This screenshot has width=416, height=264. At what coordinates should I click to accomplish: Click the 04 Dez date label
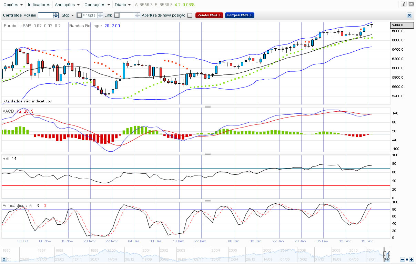pyautogui.click(x=134, y=242)
